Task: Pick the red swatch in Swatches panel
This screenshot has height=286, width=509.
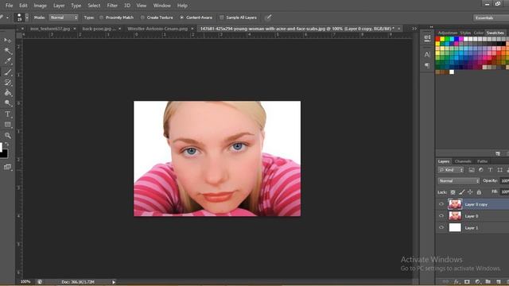Action: click(437, 39)
